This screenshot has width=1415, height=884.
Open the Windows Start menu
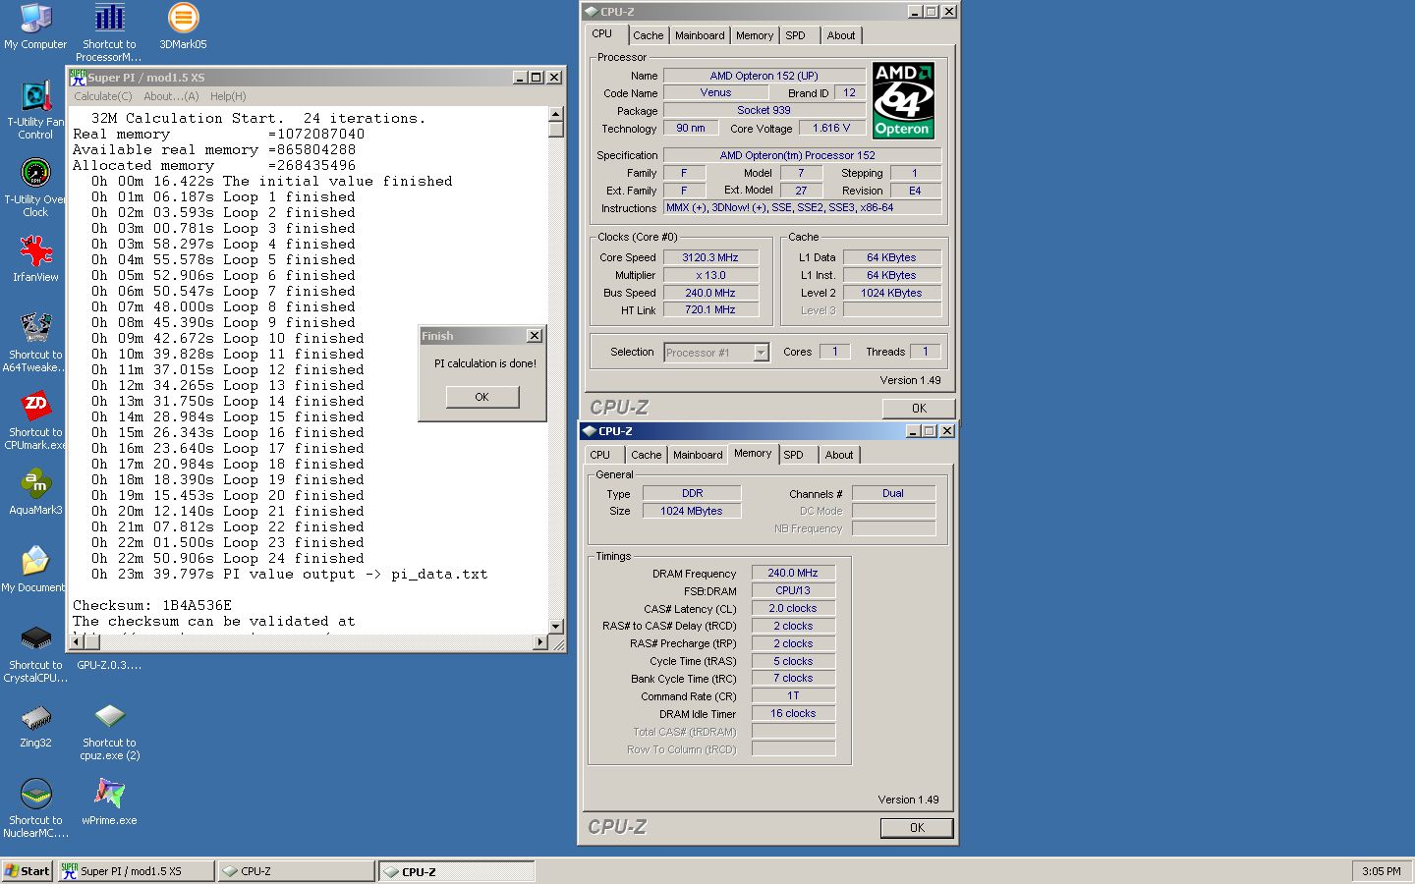click(x=27, y=871)
